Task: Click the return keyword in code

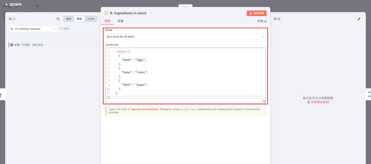Action: (122, 51)
